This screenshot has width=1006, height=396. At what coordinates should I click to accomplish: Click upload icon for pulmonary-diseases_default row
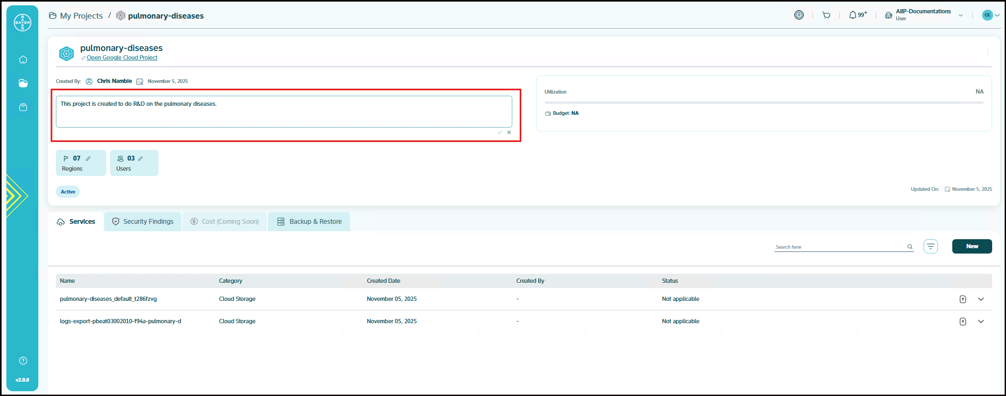[962, 299]
